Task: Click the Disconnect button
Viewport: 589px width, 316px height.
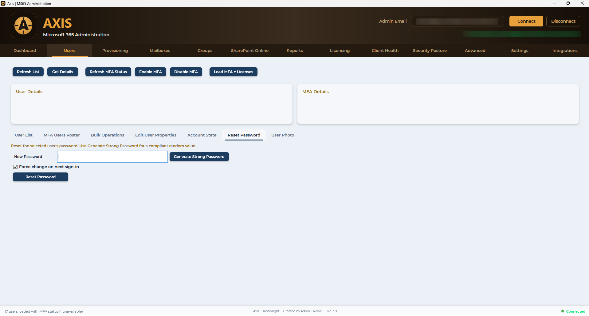Action: point(563,21)
